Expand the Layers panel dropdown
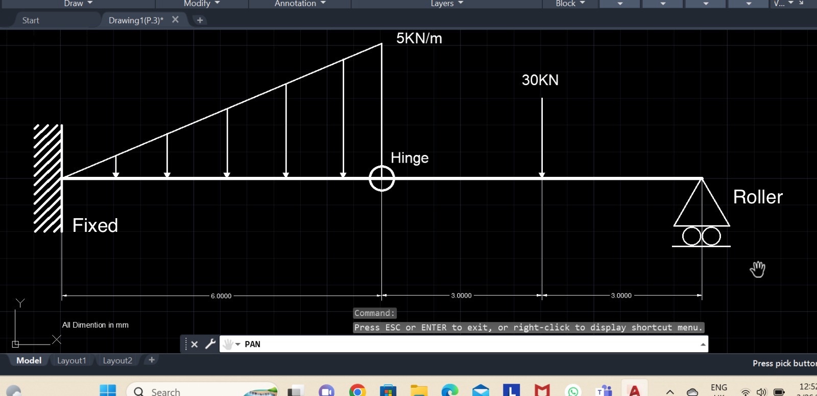Viewport: 817px width, 396px height. [447, 4]
